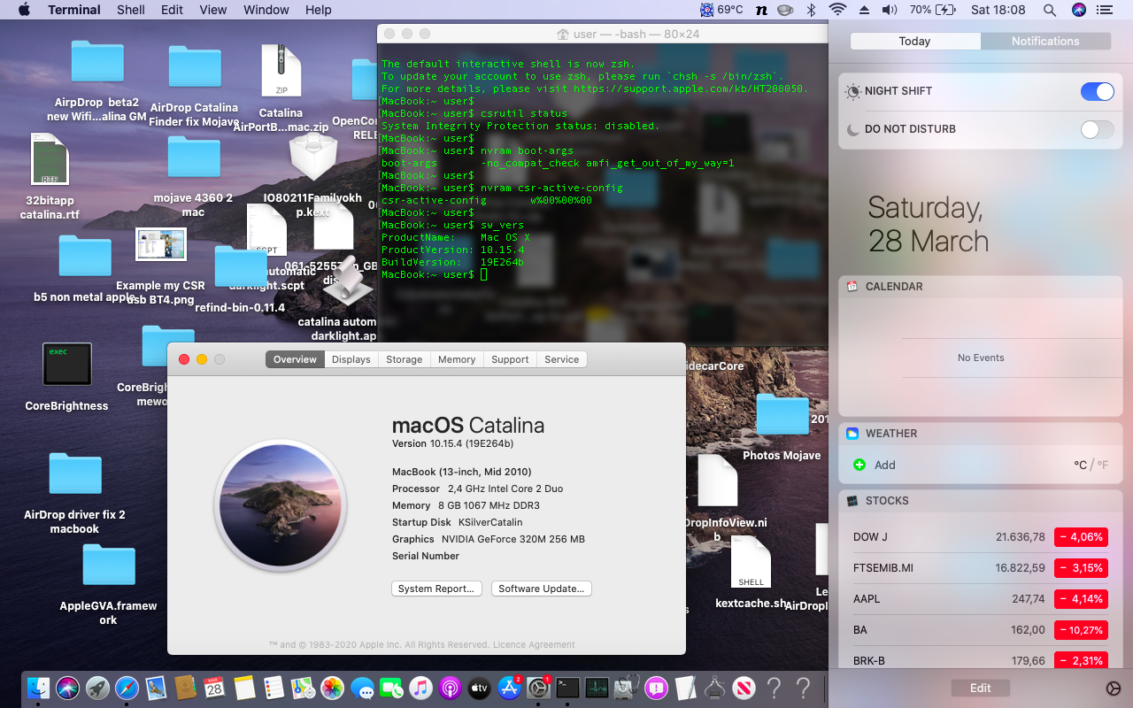Click the volume icon in menu bar
1133x708 pixels.
coord(890,10)
